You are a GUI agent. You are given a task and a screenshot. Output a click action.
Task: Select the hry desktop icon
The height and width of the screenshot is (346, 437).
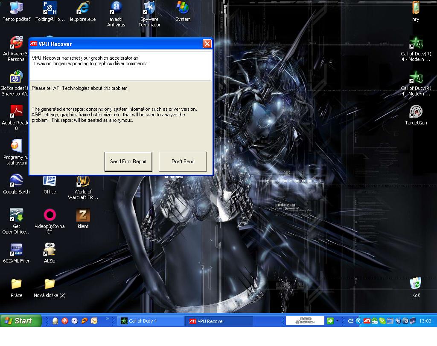pyautogui.click(x=416, y=12)
